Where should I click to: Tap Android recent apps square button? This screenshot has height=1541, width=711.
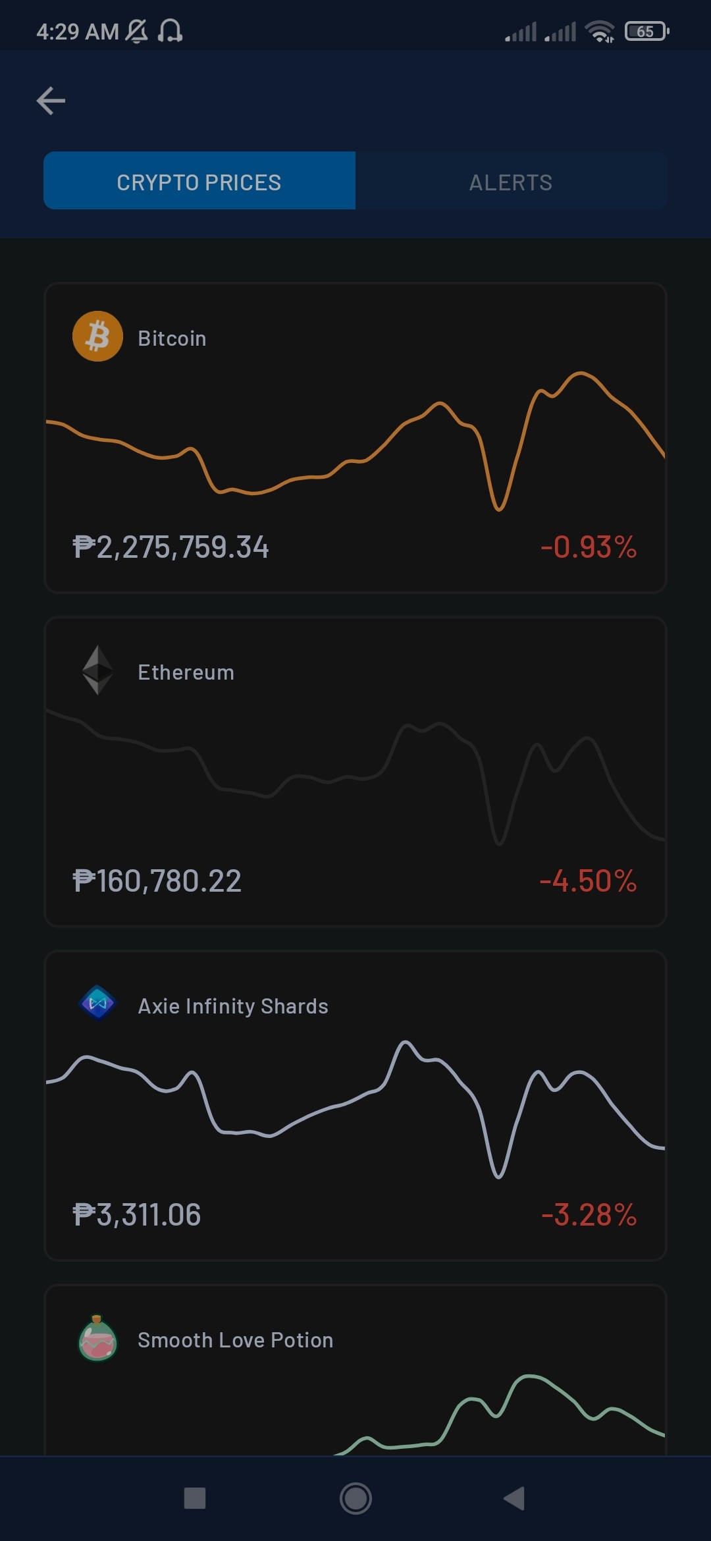click(x=195, y=1498)
